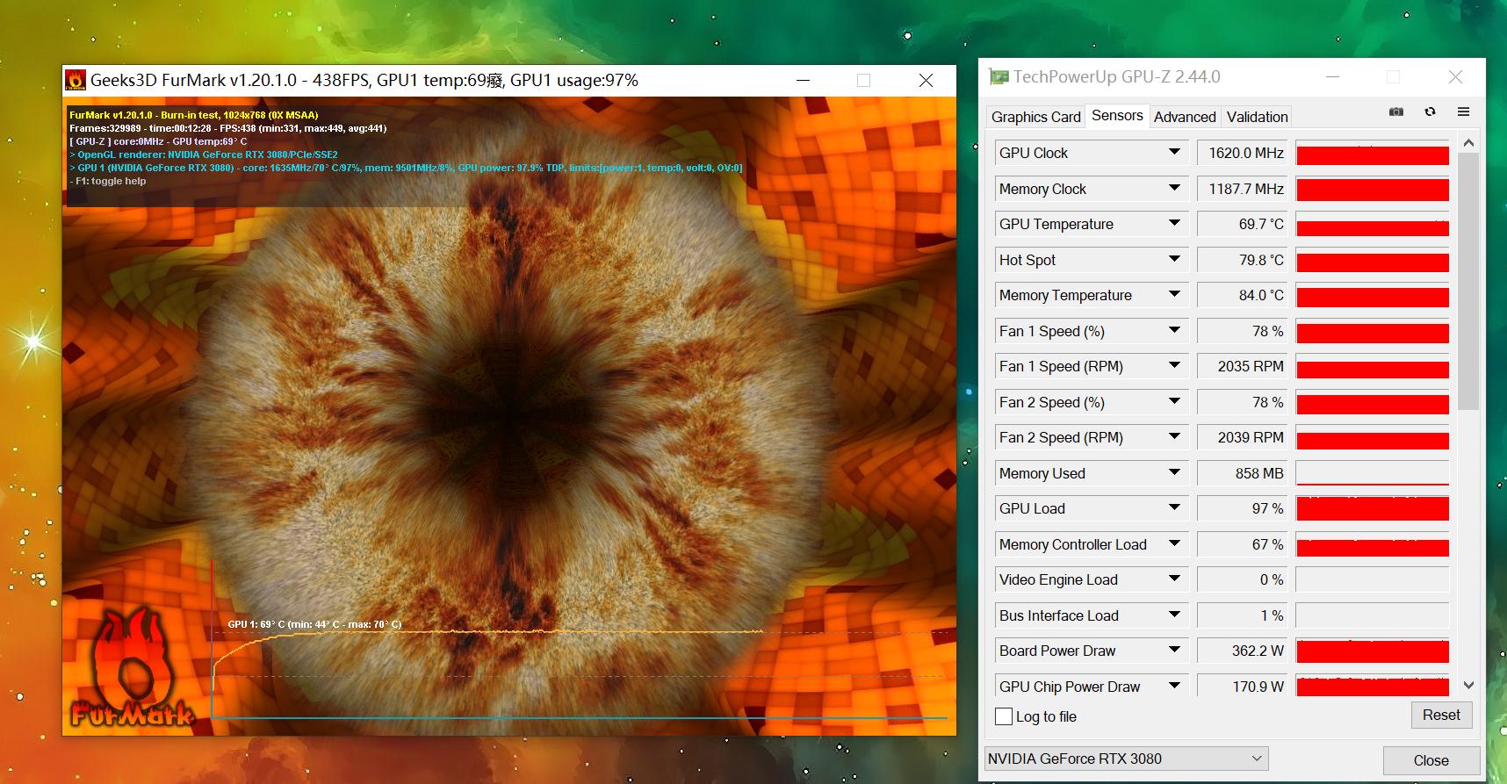
Task: Go to the Validation tab
Action: click(x=1257, y=117)
